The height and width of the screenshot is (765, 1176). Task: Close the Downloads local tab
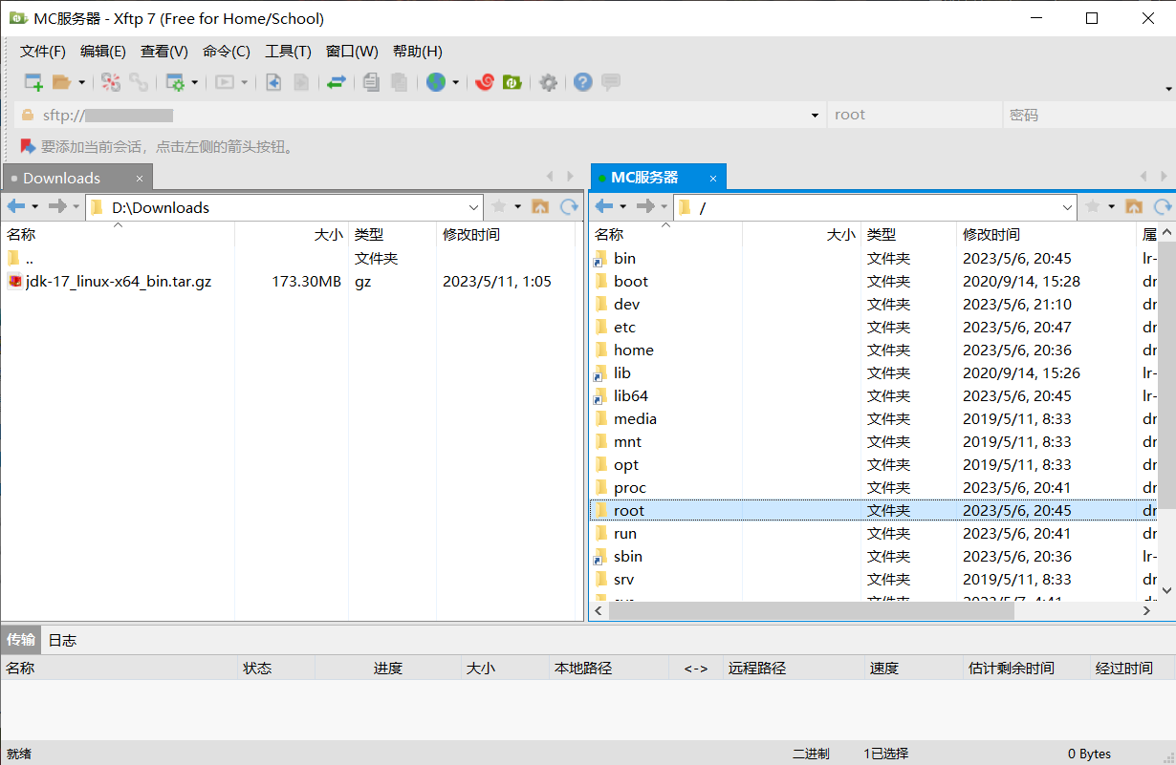pyautogui.click(x=140, y=179)
